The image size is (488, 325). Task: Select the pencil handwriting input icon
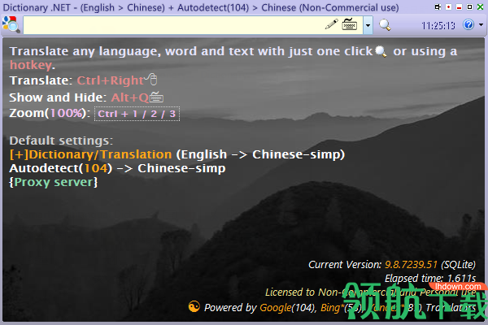(x=332, y=24)
